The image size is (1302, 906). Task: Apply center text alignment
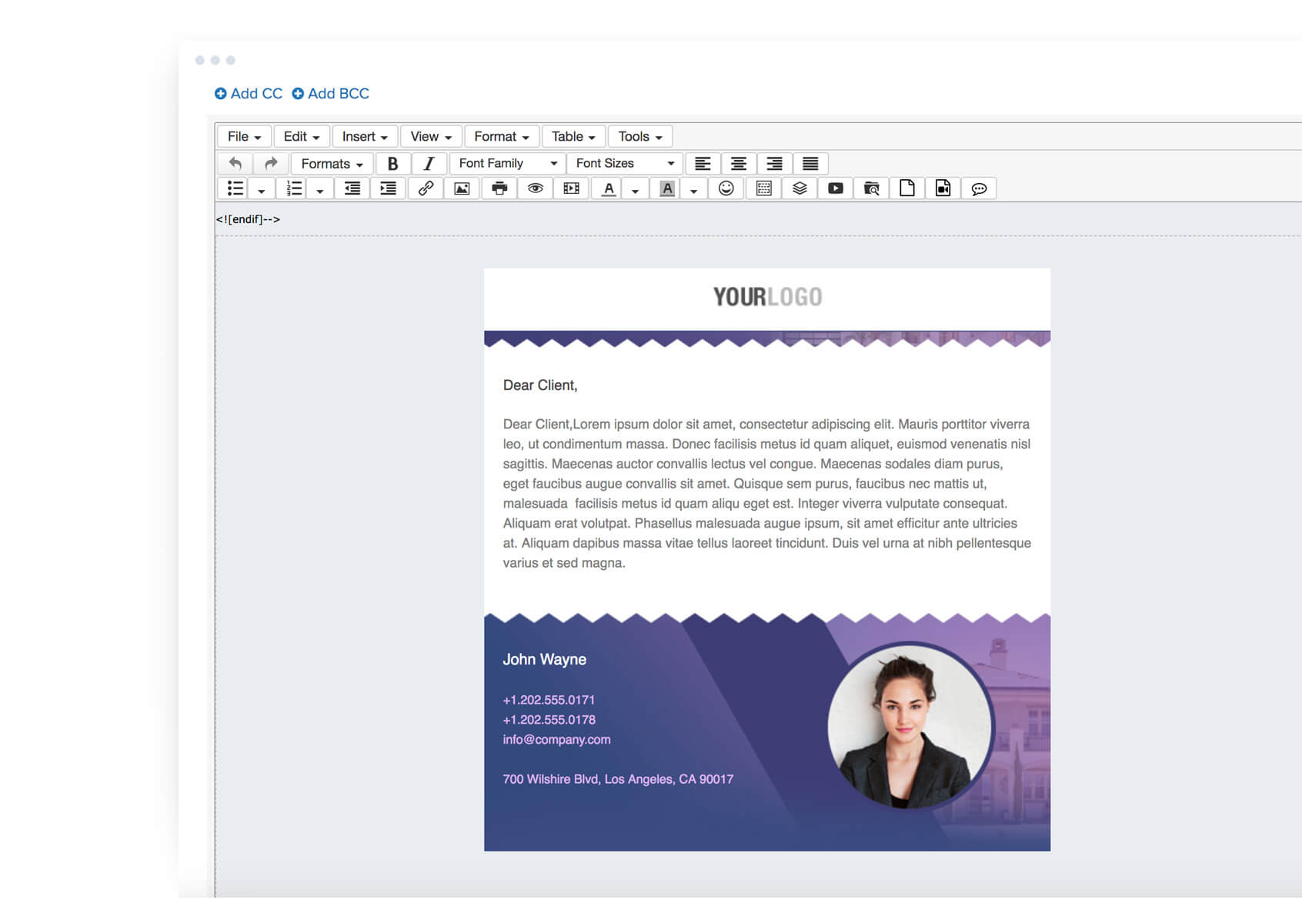click(738, 162)
